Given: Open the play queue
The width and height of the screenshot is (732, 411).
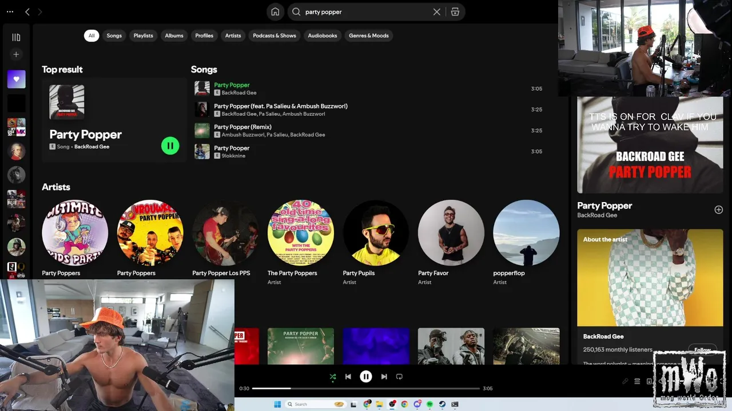Looking at the screenshot, I should click(637, 381).
